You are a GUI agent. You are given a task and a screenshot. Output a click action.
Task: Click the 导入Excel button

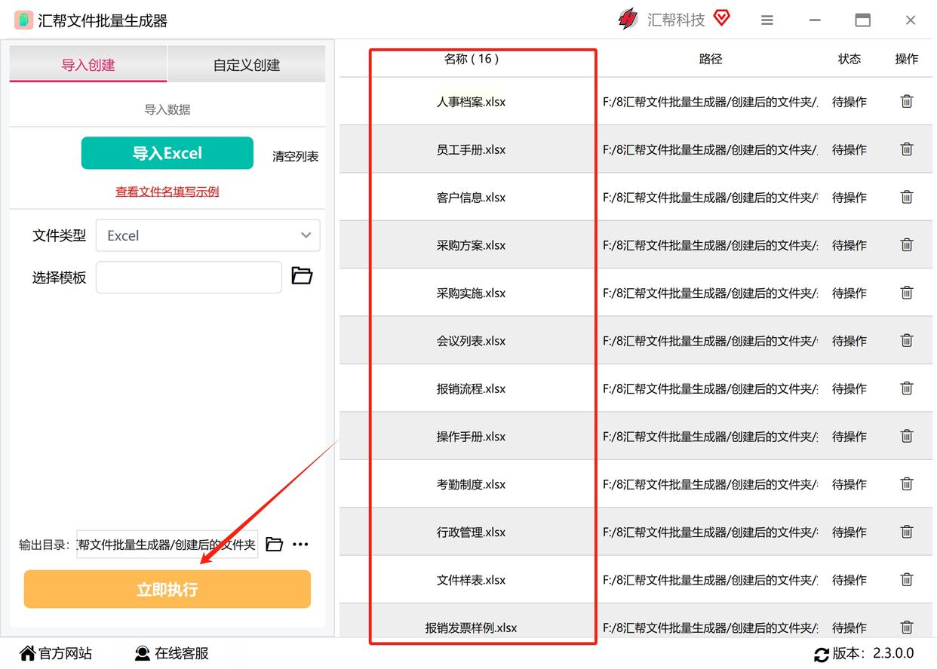[167, 153]
